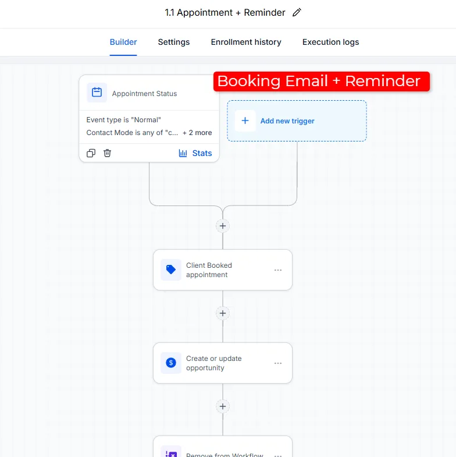
Task: Duplicate the Appointment Status trigger
Action: (91, 153)
